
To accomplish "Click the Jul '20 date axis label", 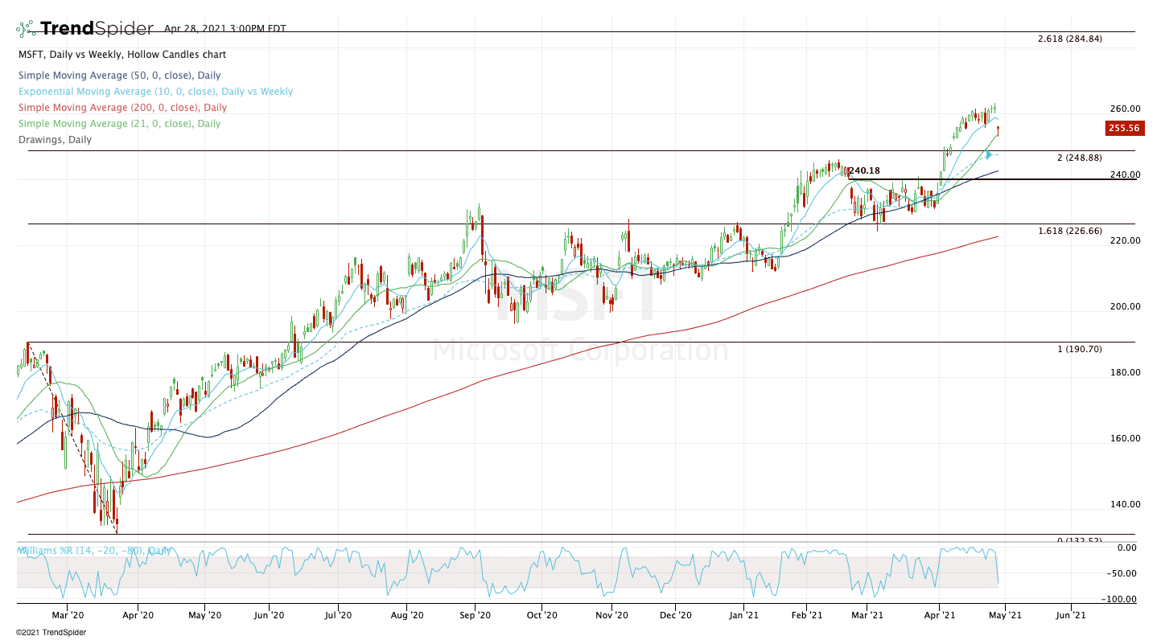I will (x=338, y=615).
